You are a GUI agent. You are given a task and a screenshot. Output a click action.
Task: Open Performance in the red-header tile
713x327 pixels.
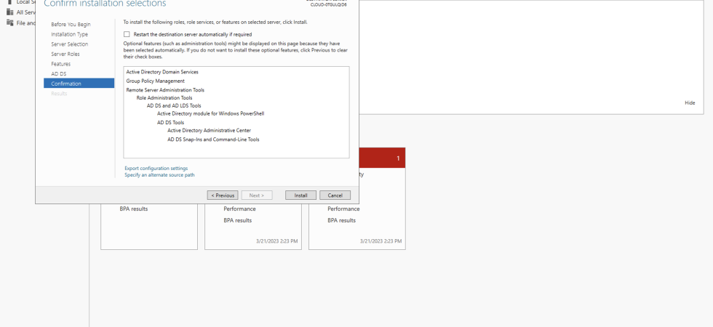click(343, 209)
